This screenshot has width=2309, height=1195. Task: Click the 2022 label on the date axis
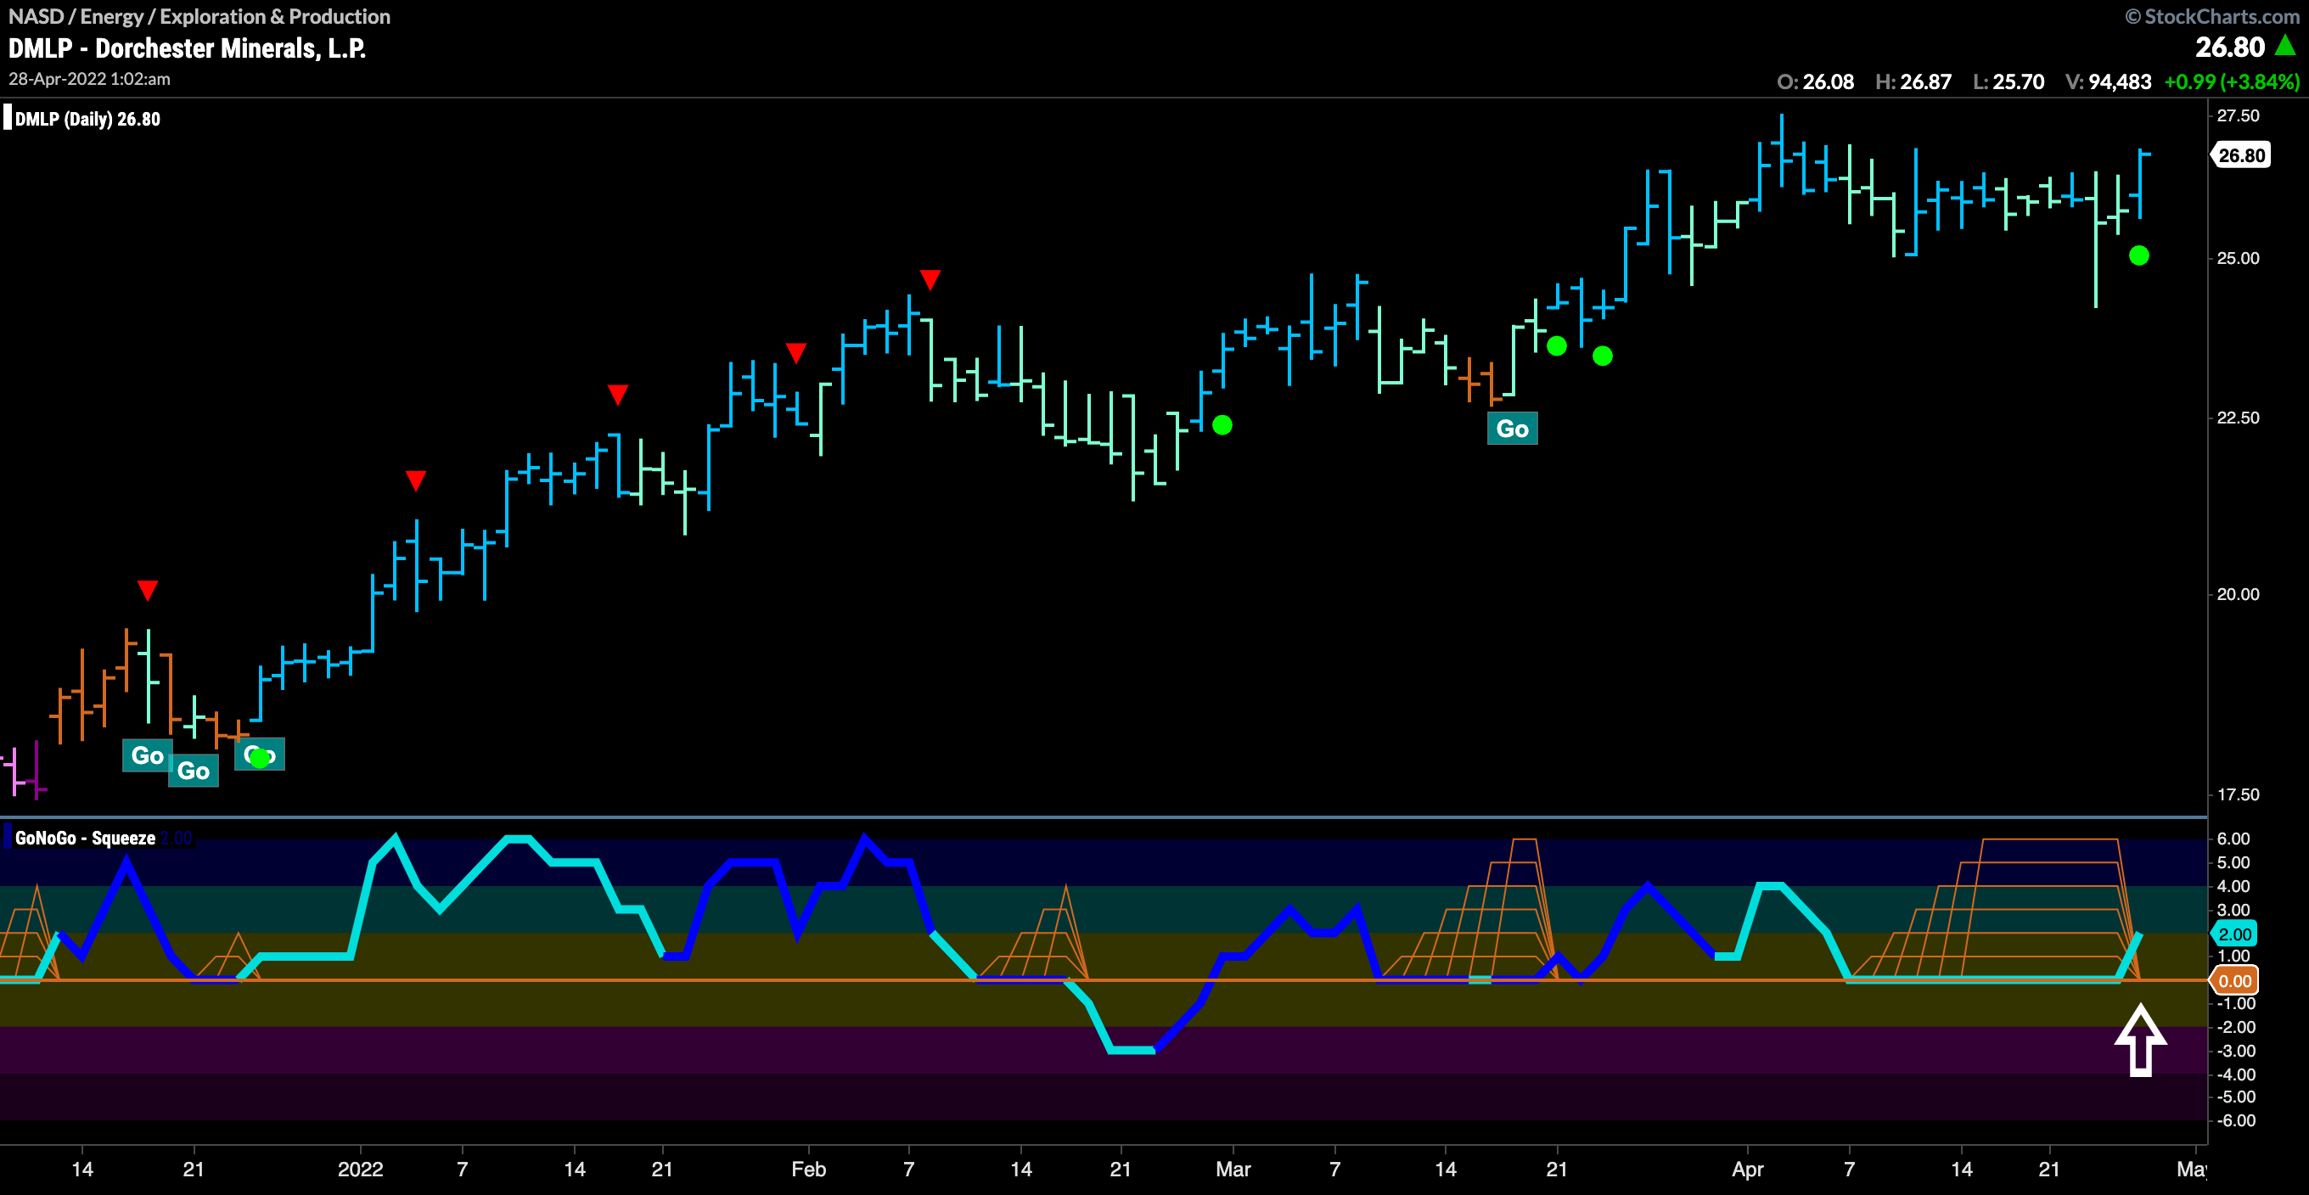[360, 1169]
